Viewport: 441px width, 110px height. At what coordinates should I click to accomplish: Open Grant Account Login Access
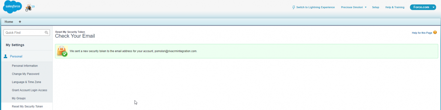(29, 90)
